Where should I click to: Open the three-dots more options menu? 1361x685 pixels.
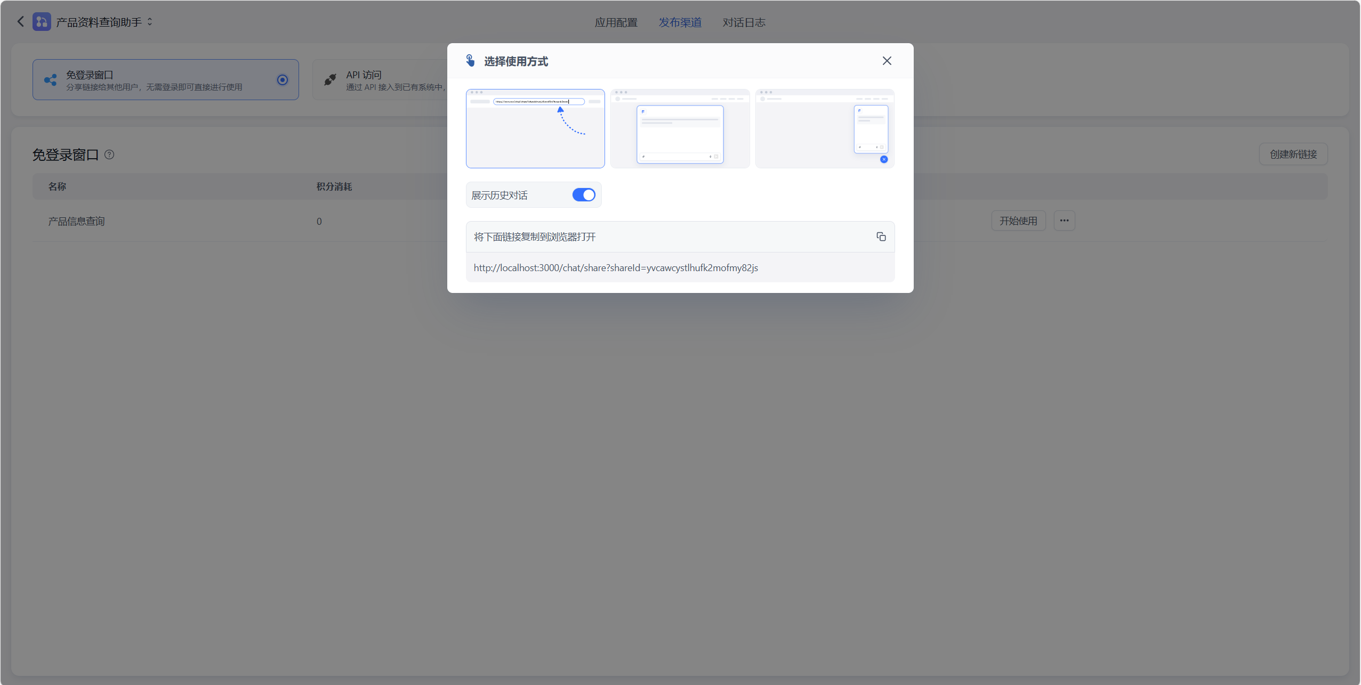[1064, 221]
